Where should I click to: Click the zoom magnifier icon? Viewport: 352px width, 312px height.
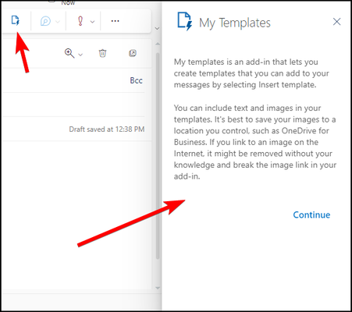(69, 53)
